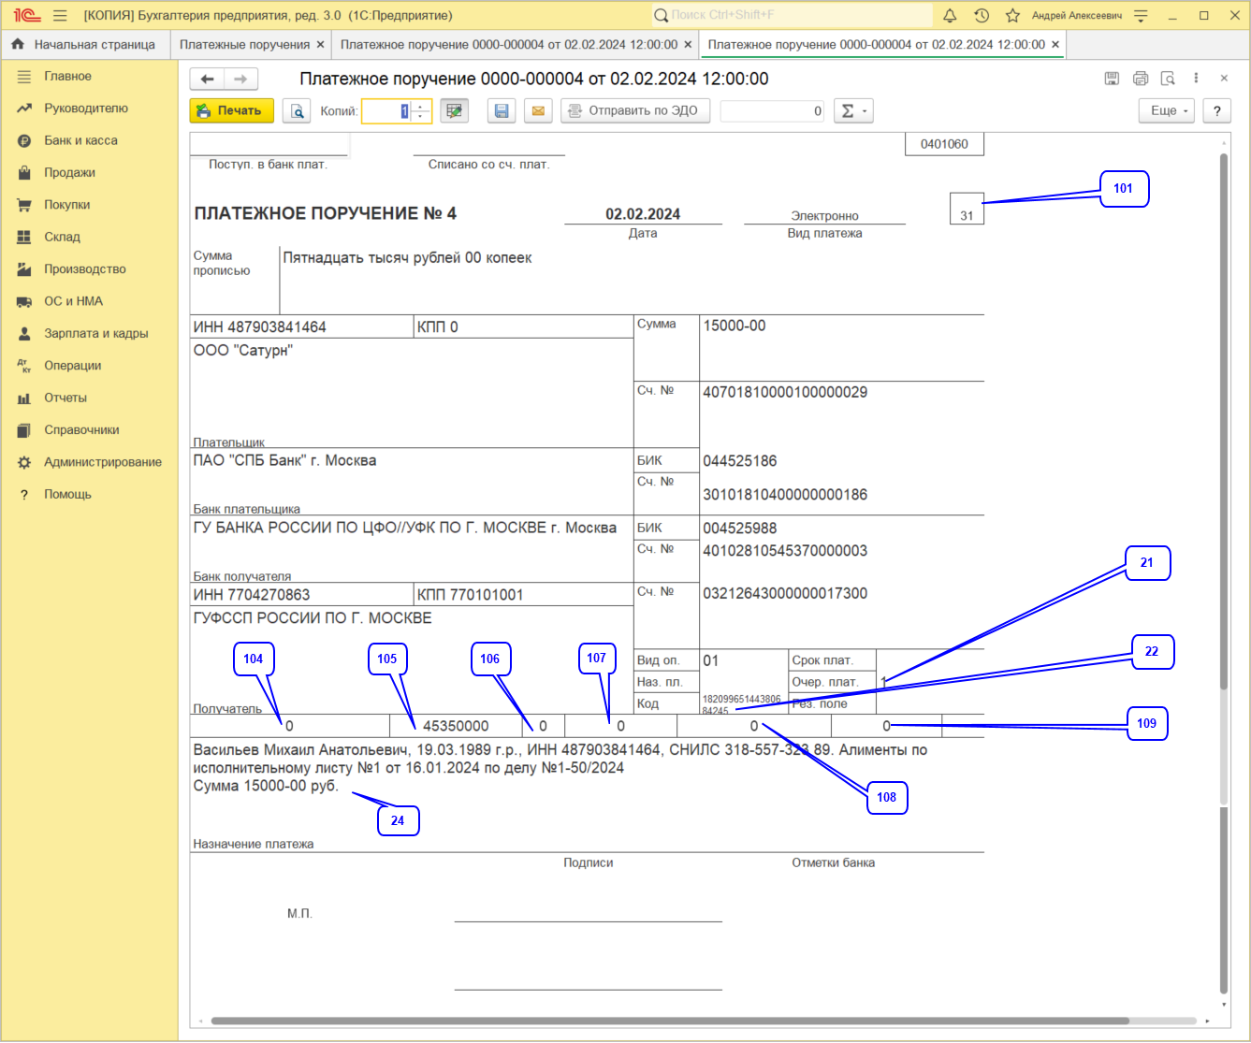This screenshot has height=1043, width=1251.
Task: Open Еще dropdown menu
Action: 1169,110
